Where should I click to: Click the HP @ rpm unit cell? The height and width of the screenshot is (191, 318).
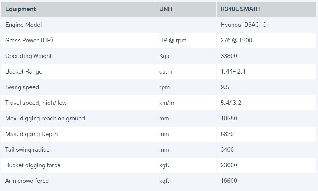[173, 41]
